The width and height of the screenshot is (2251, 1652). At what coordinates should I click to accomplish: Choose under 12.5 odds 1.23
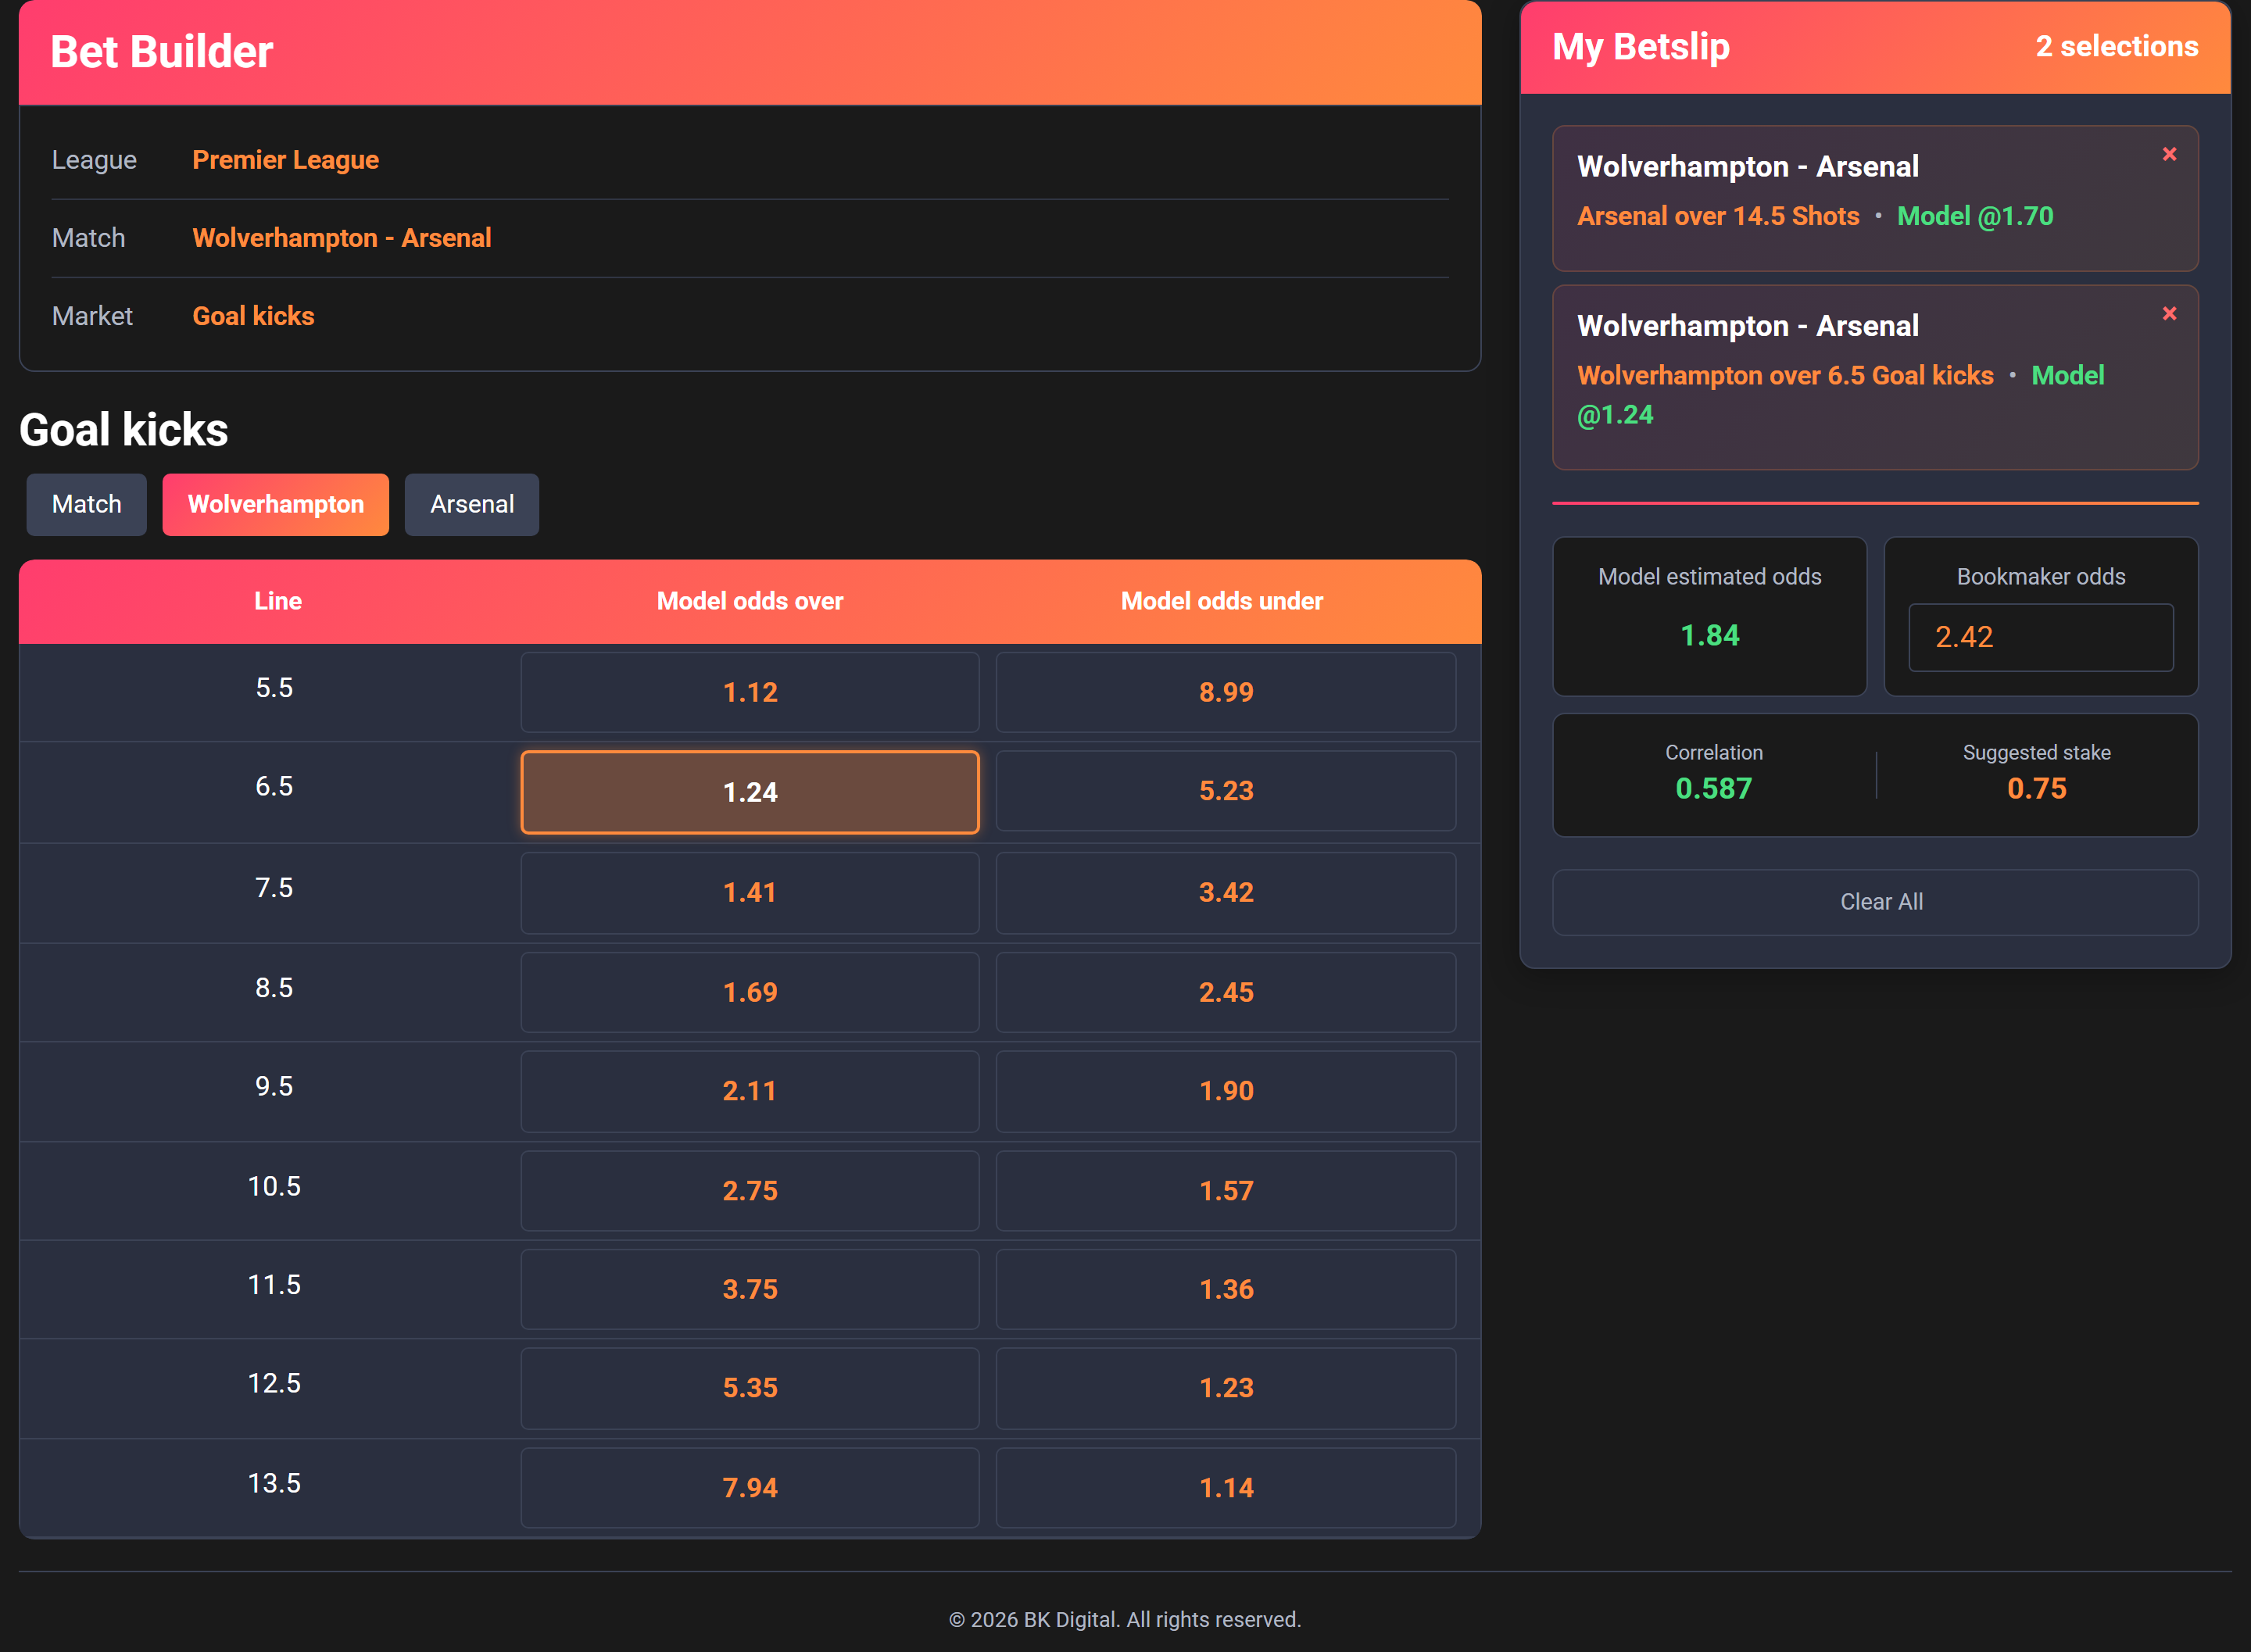point(1226,1388)
